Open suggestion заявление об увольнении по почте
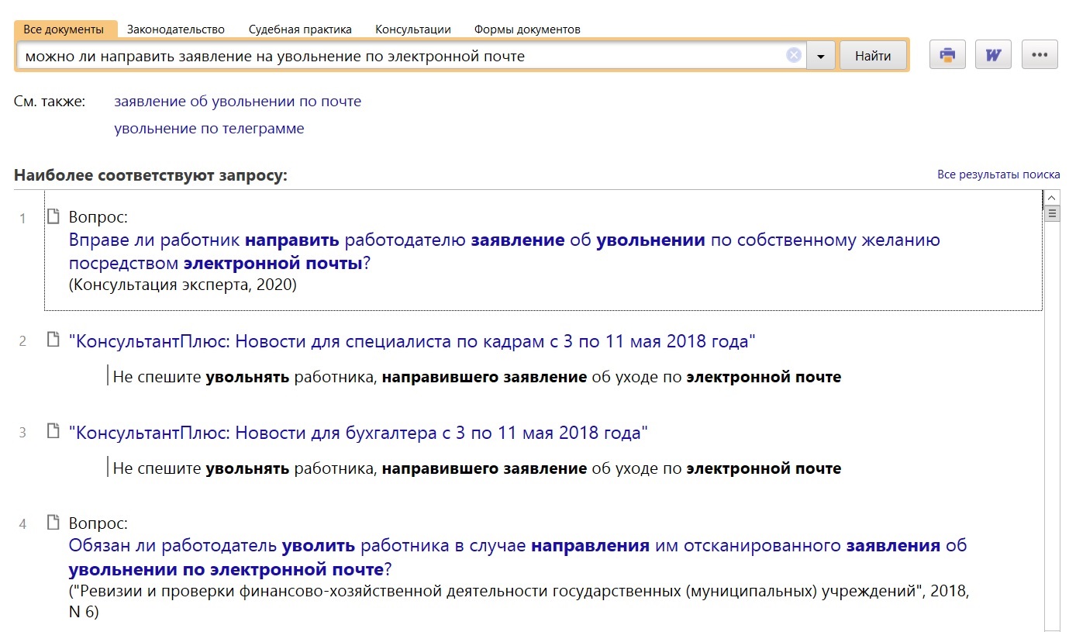1069x632 pixels. [x=237, y=102]
